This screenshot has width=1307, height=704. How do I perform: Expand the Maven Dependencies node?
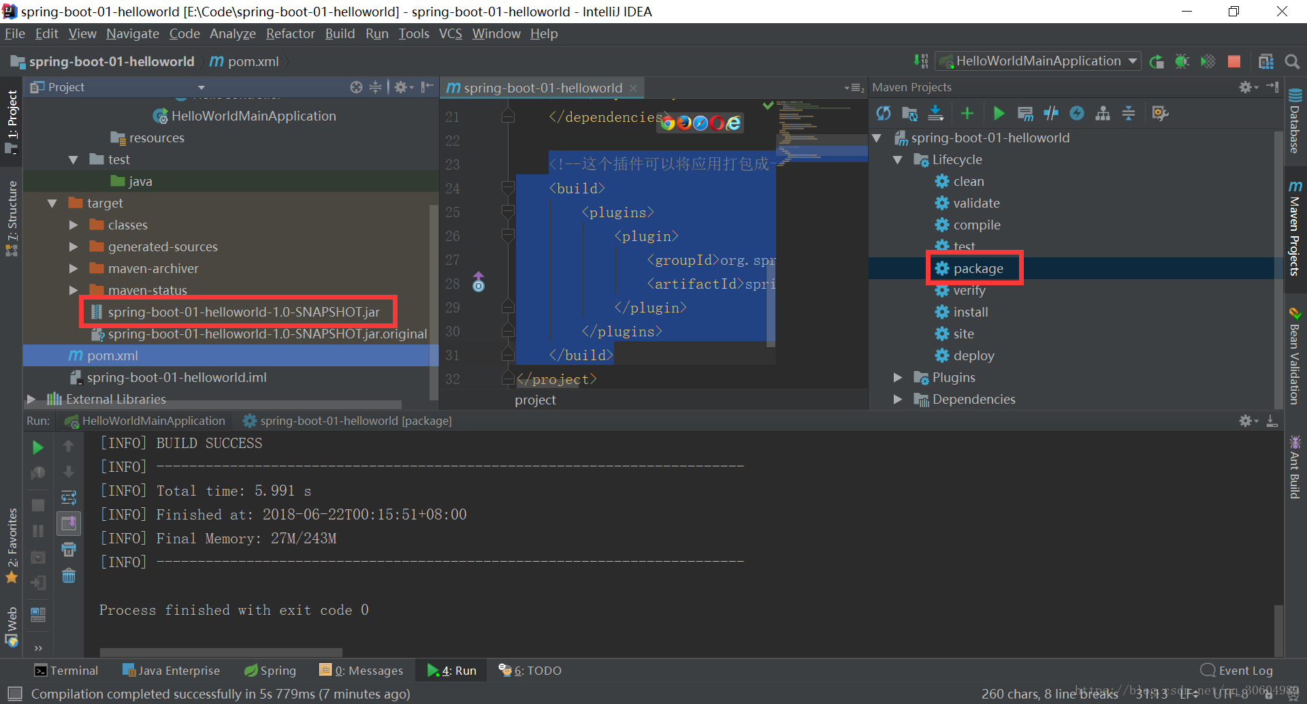point(898,400)
